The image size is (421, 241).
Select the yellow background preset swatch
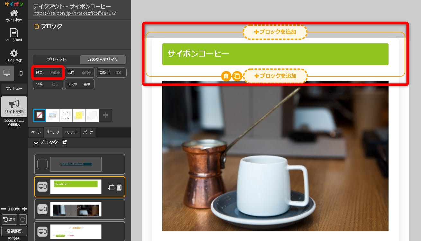[x=79, y=115]
